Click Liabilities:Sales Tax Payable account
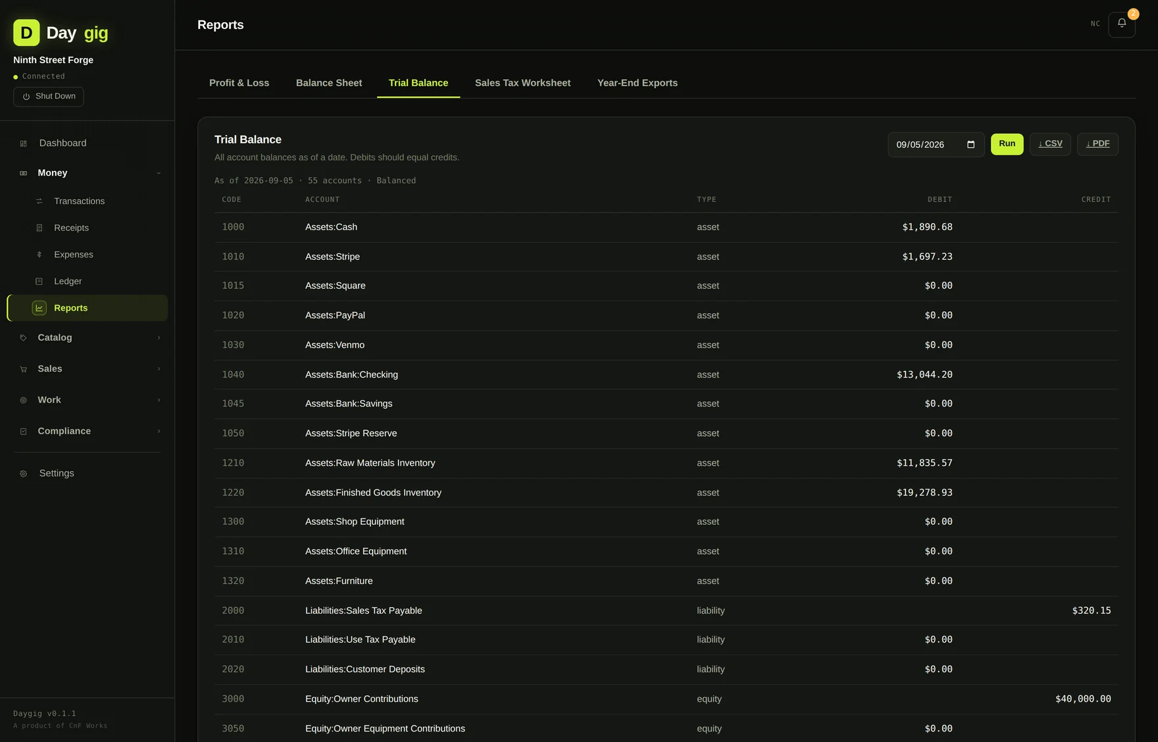The height and width of the screenshot is (742, 1158). tap(364, 610)
